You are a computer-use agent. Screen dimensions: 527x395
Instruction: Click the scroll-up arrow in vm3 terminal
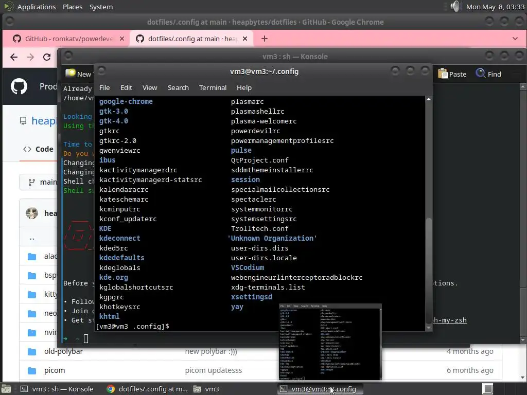click(x=429, y=99)
